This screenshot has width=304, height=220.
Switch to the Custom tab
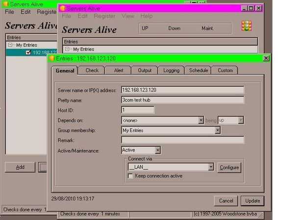(225, 70)
